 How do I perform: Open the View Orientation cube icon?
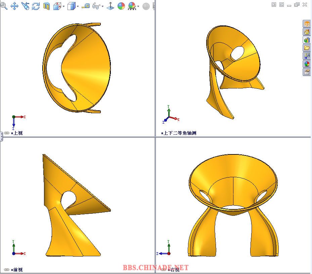(x=57, y=6)
